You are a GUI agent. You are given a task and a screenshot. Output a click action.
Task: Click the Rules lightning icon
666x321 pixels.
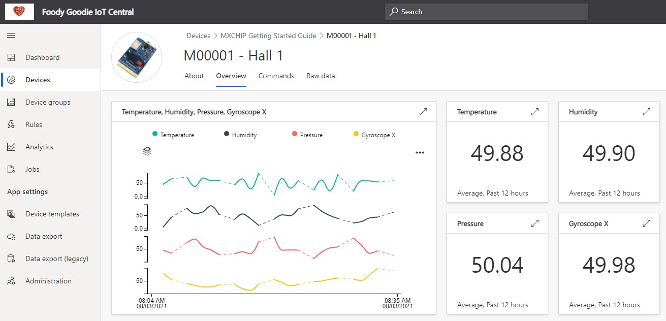point(11,124)
